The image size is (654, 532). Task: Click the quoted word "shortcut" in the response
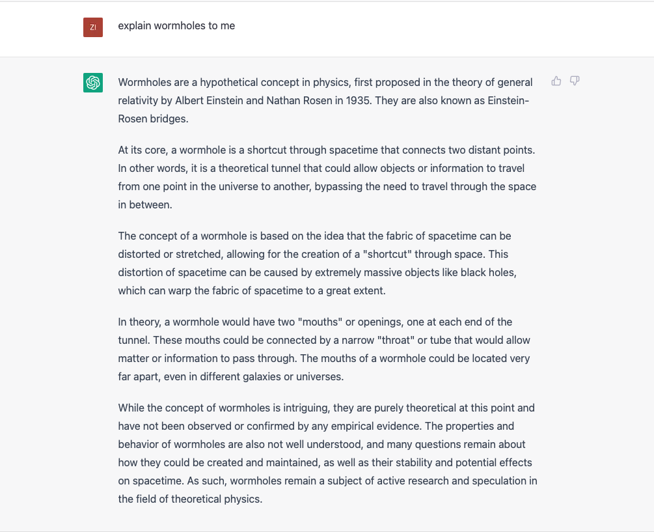point(387,254)
